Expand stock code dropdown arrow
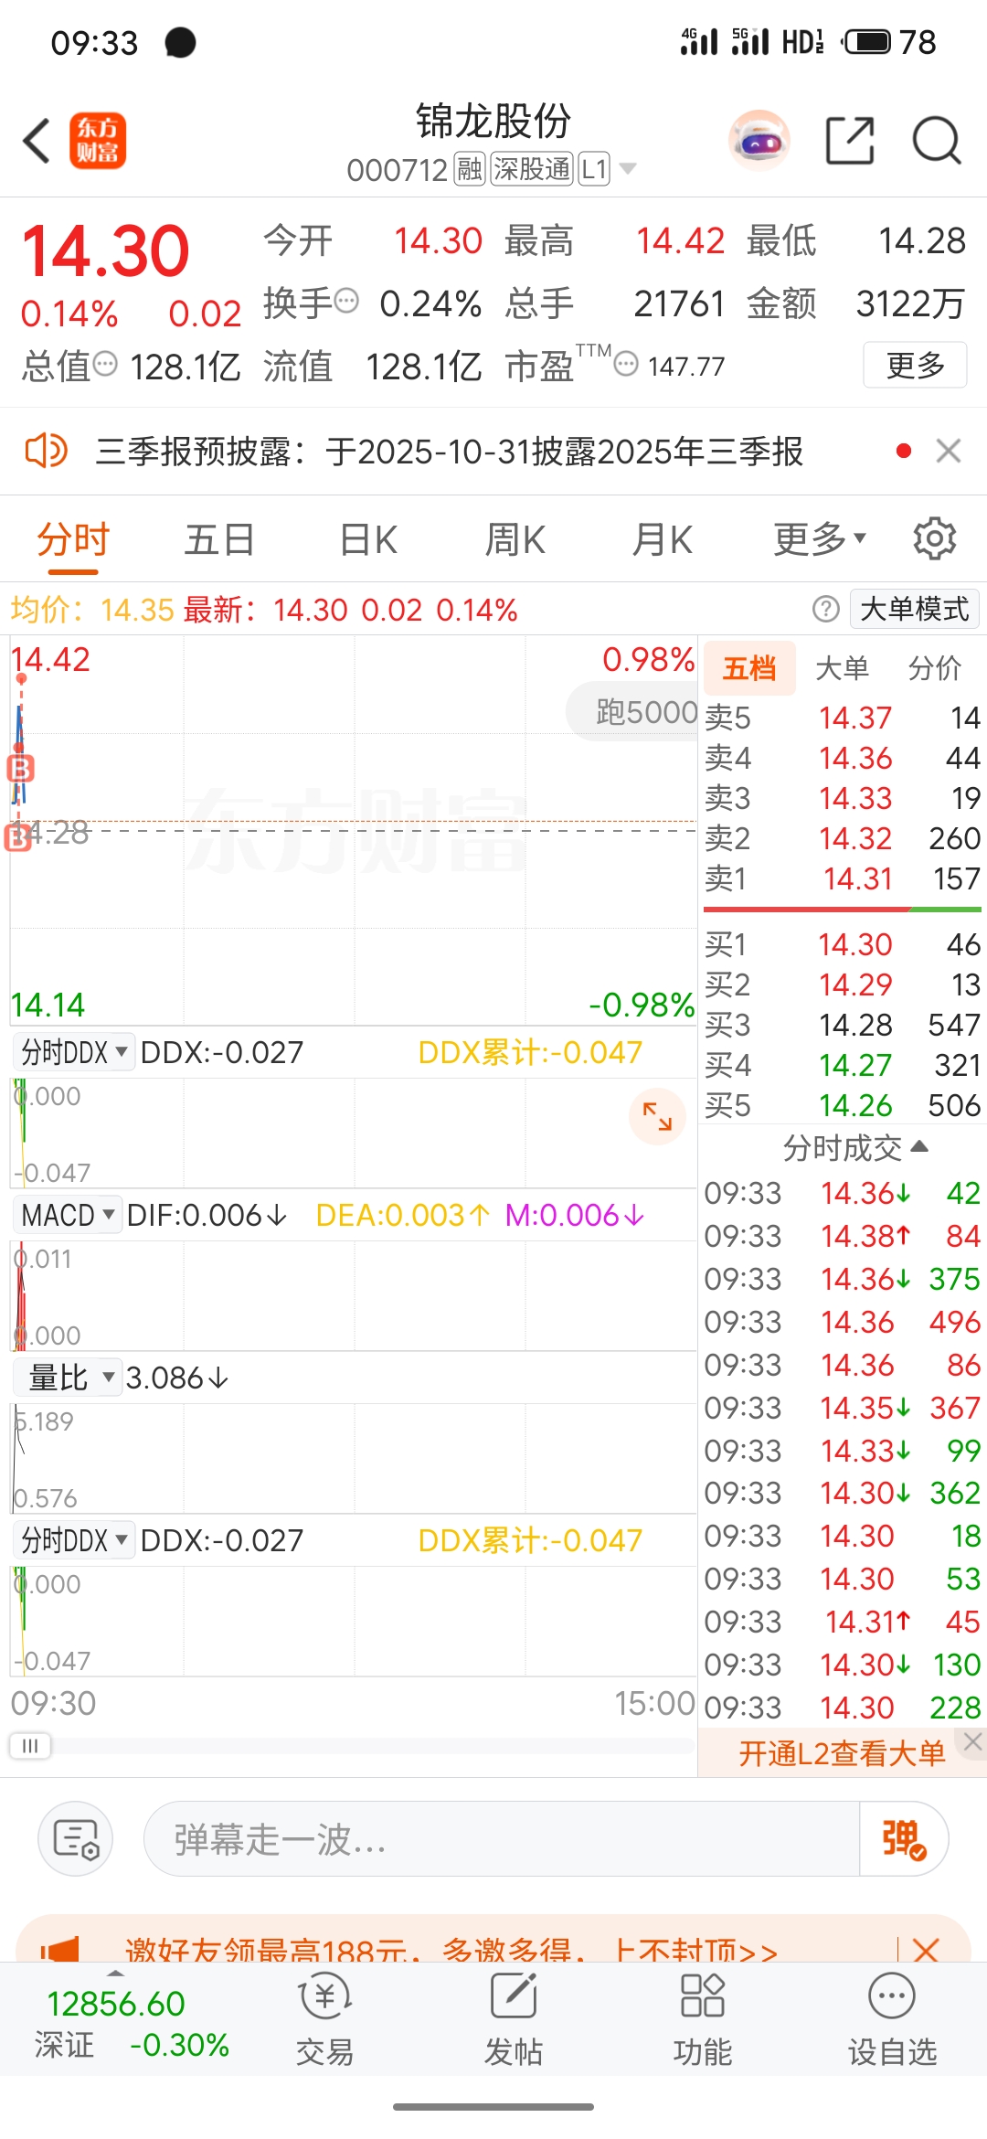 click(x=628, y=169)
